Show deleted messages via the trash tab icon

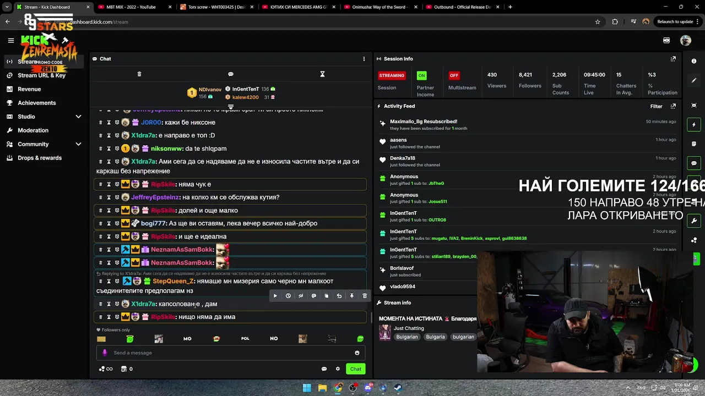(139, 74)
